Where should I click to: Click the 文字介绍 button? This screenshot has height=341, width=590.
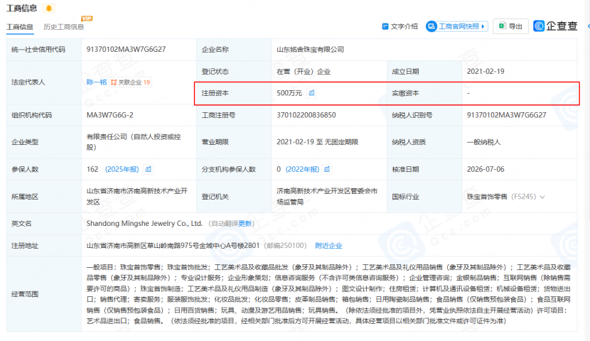tap(399, 26)
